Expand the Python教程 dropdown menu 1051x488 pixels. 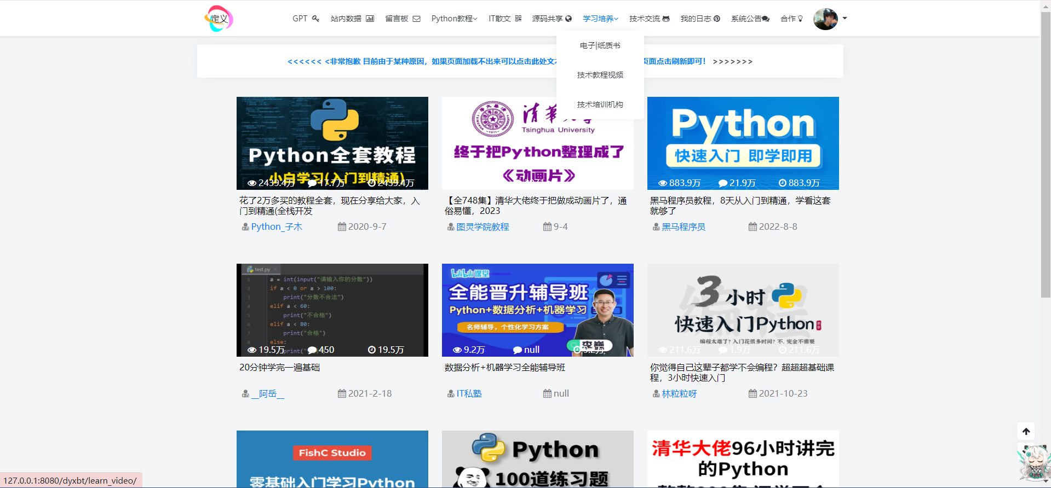[454, 19]
